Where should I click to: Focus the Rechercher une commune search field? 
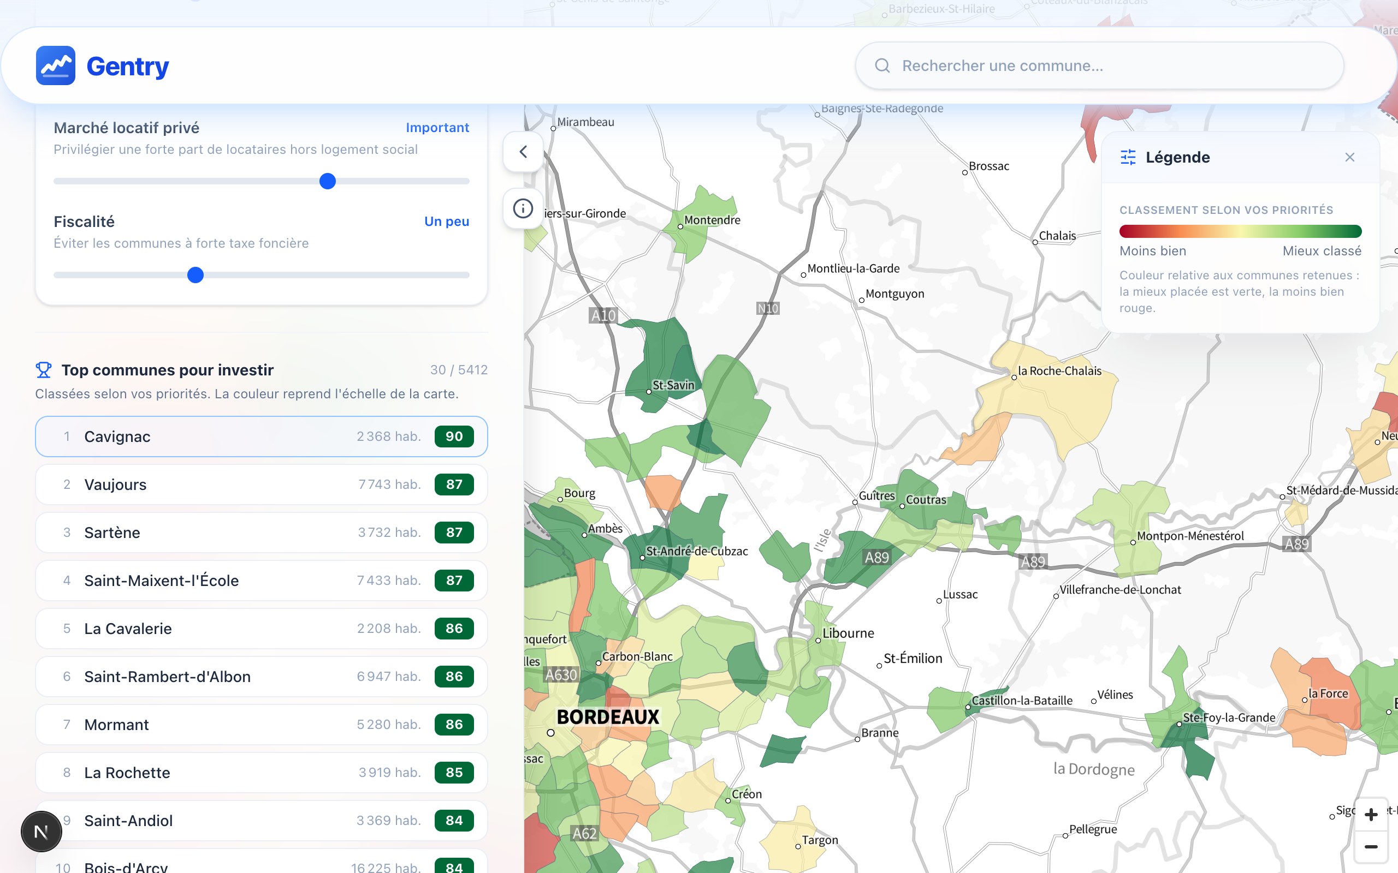point(1099,65)
